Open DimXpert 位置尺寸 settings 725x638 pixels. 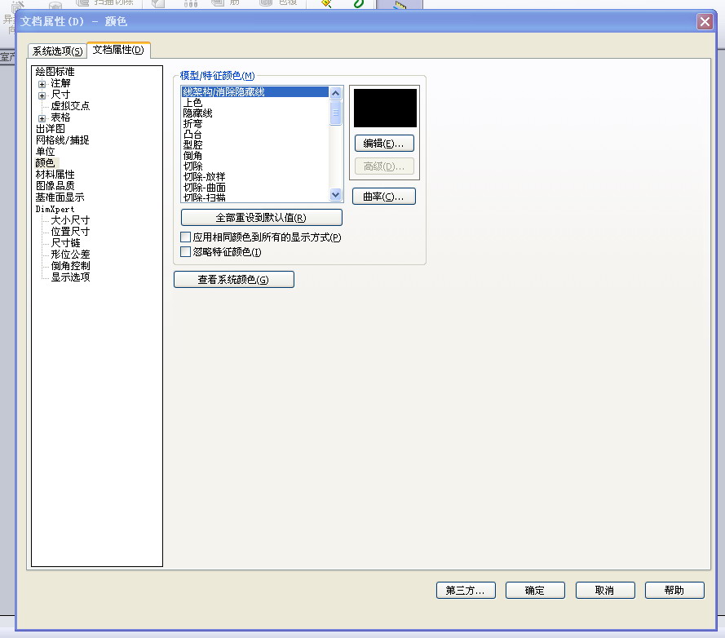[x=70, y=232]
